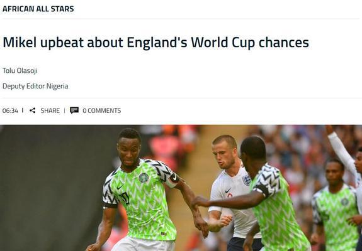Click the share icon beside SHARE
The height and width of the screenshot is (251, 362).
coord(32,110)
